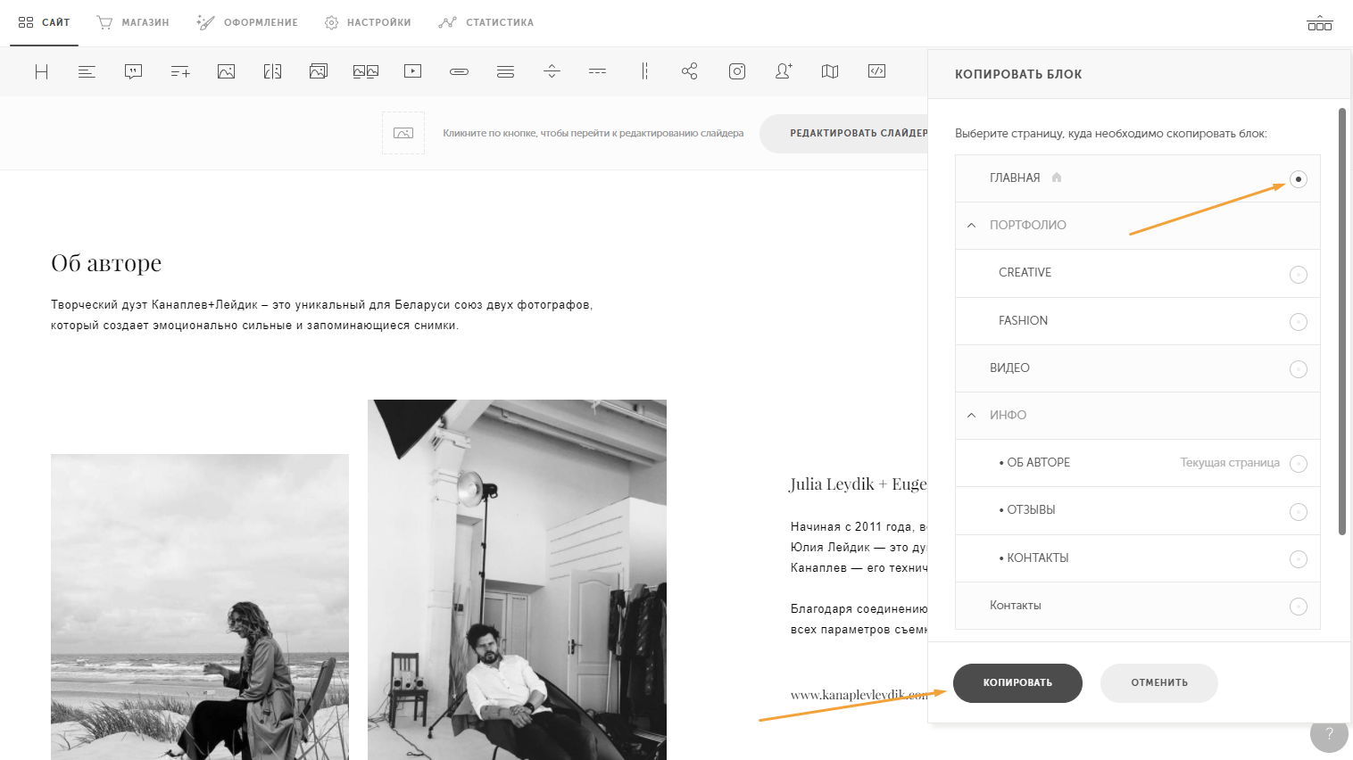Select the ОТЗЫВЫ page radio button
This screenshot has height=760, width=1353.
point(1299,512)
